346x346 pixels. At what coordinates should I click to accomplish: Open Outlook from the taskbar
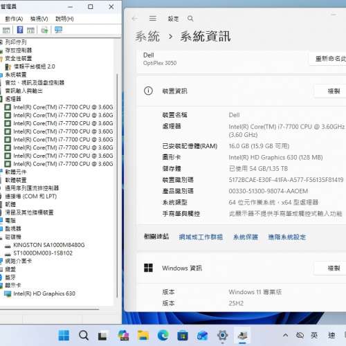click(x=202, y=336)
